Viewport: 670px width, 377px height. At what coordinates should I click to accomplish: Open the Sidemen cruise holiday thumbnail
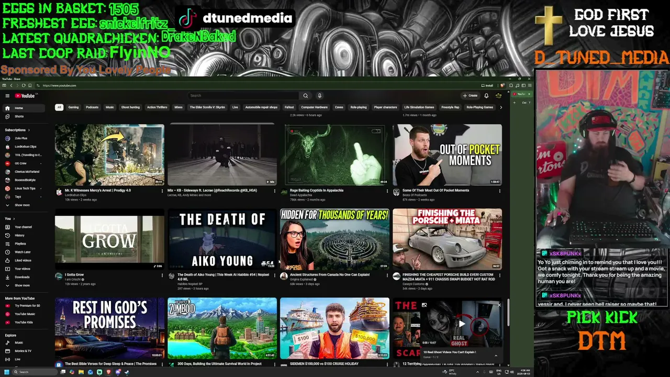(335, 329)
